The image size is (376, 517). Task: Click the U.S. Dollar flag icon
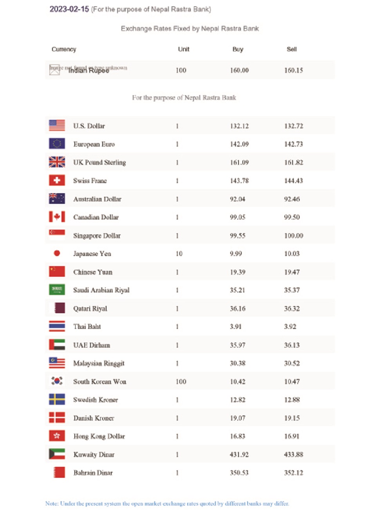[x=57, y=125]
